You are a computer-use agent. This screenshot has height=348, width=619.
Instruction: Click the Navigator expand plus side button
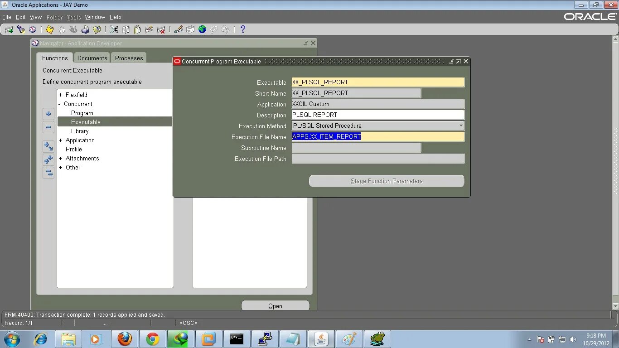tap(48, 114)
